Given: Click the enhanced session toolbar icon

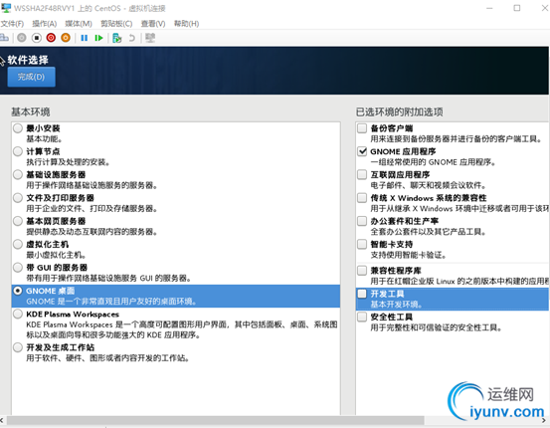Looking at the screenshot, I should [x=150, y=38].
